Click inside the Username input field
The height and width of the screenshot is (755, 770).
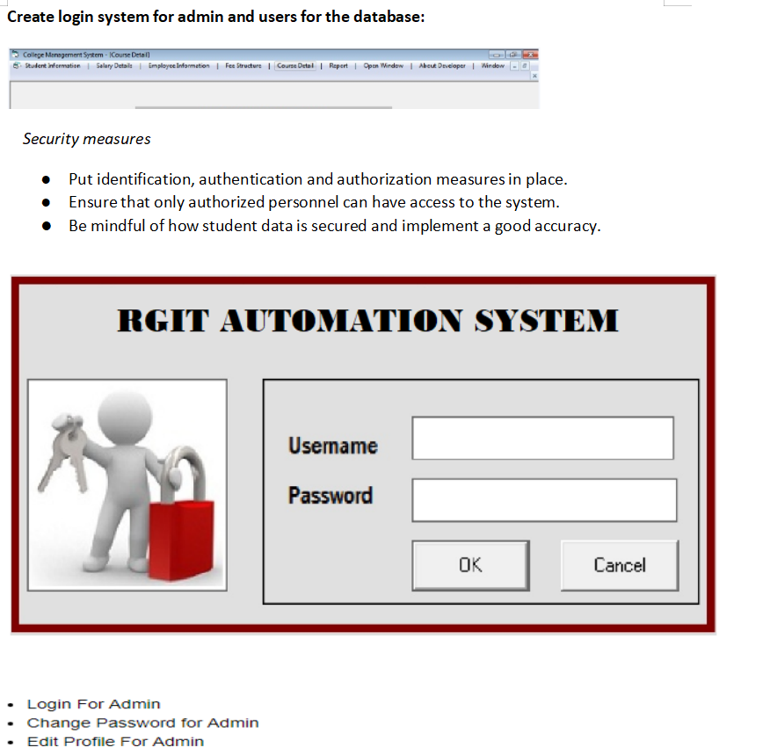pos(542,437)
